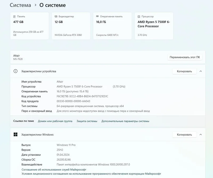Click Переименовать этот ПК button
The width and height of the screenshot is (213, 178).
click(185, 57)
